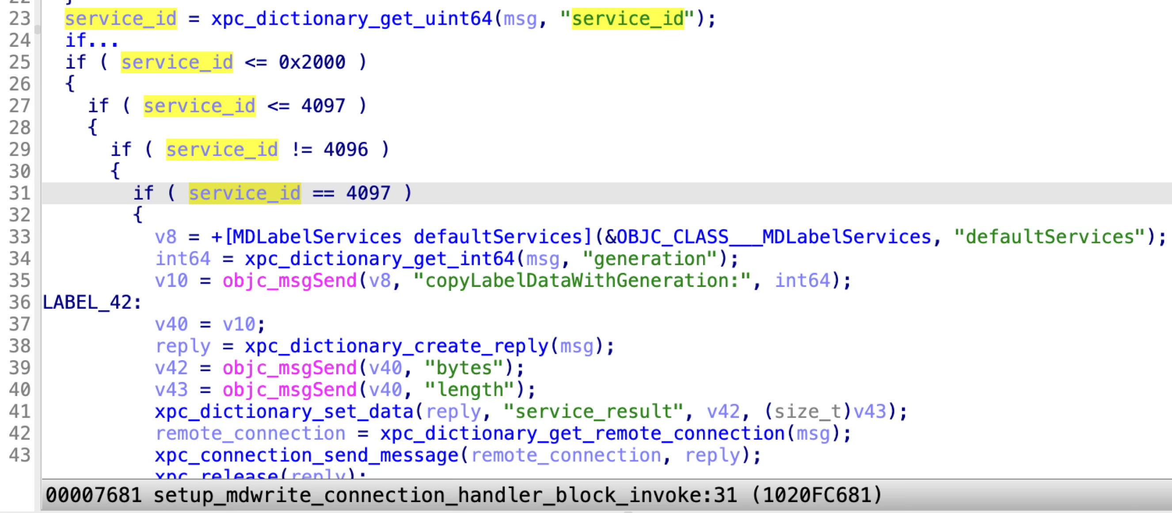Click variable v42 on line 39
This screenshot has height=513, width=1172.
click(171, 368)
